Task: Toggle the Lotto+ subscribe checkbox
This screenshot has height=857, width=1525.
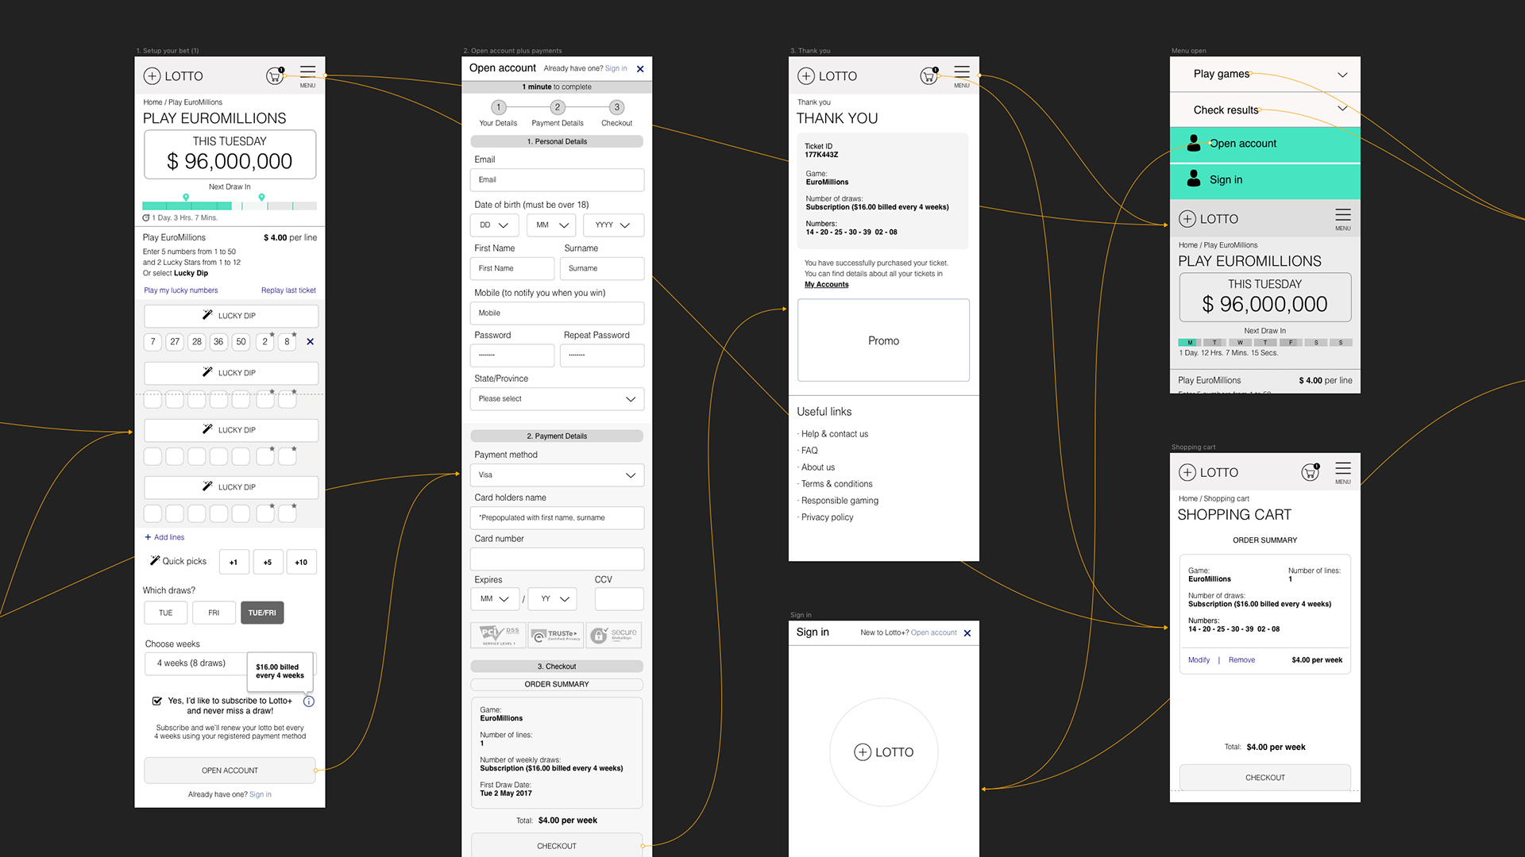Action: 157,701
